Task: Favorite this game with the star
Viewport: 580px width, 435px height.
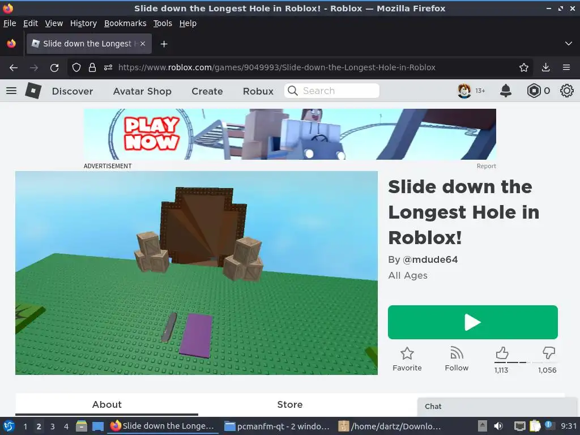Action: [407, 359]
